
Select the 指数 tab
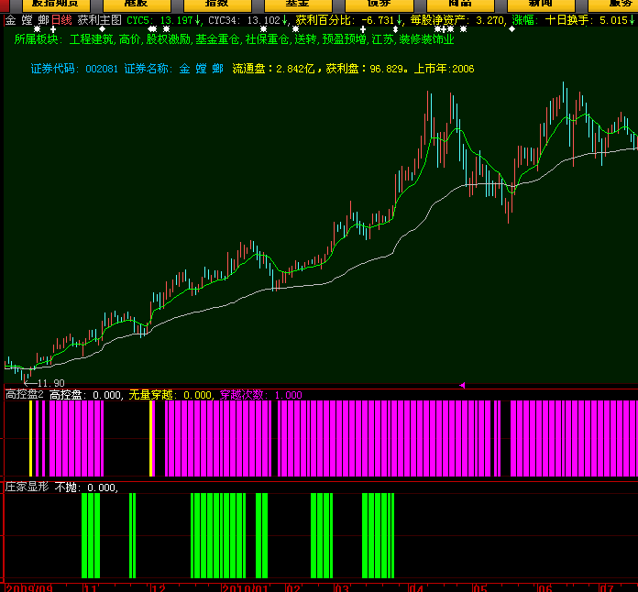click(217, 5)
